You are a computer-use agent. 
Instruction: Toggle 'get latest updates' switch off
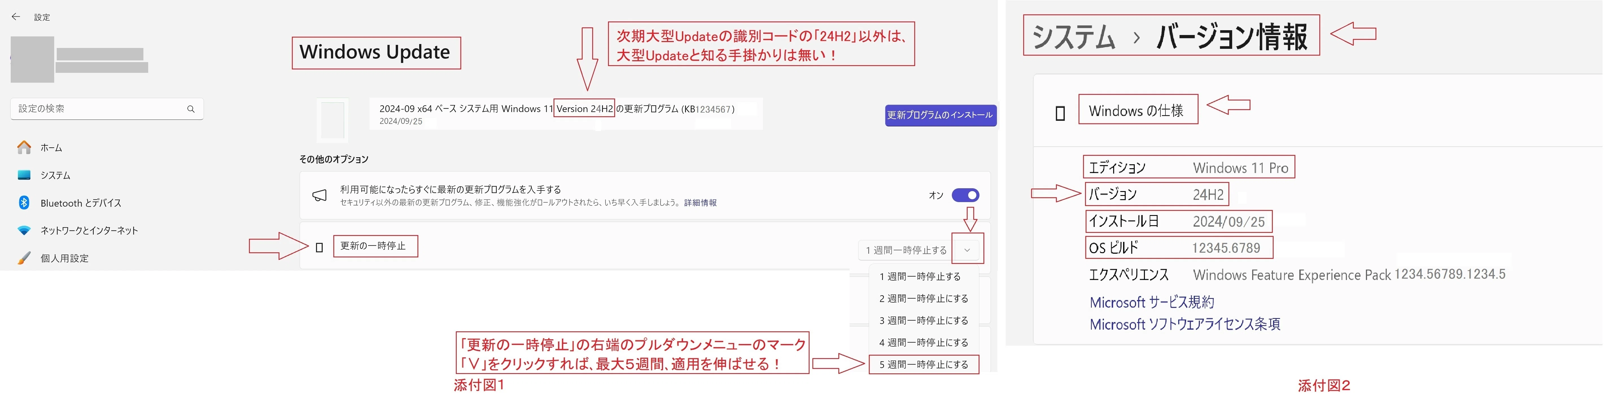[x=965, y=195]
